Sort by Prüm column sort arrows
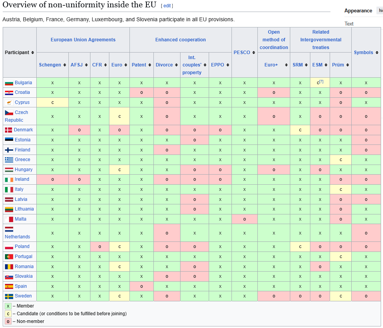383x328 pixels. tap(348, 65)
